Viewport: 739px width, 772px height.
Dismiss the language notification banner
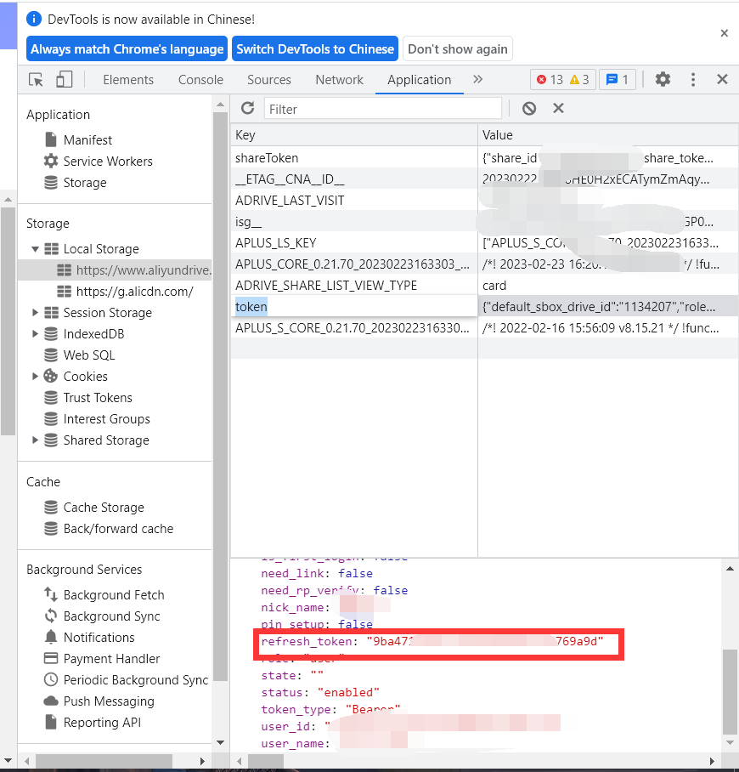(724, 33)
